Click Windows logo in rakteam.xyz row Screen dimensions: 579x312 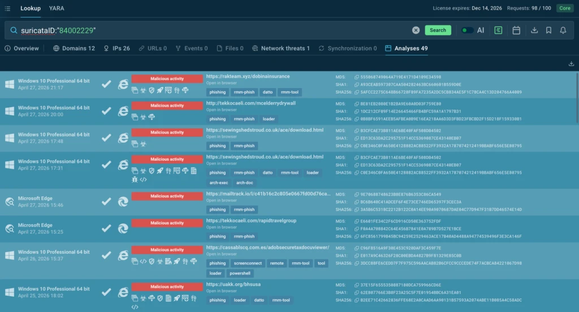[x=10, y=85]
